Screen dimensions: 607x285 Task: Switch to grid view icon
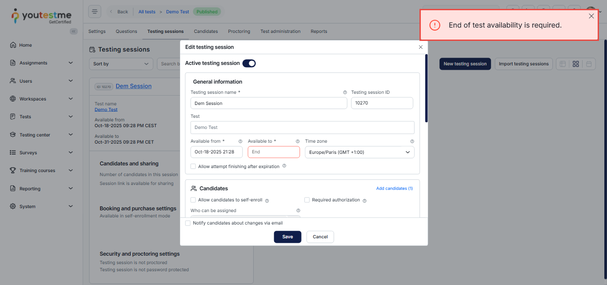575,64
